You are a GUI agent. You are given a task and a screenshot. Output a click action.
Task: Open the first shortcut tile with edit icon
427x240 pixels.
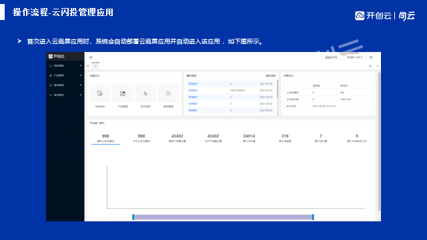[100, 93]
